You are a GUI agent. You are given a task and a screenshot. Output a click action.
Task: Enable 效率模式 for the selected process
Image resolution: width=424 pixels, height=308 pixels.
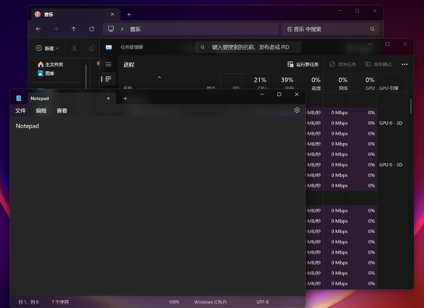point(378,64)
